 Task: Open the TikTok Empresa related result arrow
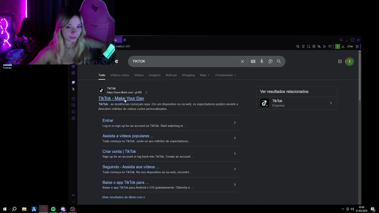click(x=331, y=103)
